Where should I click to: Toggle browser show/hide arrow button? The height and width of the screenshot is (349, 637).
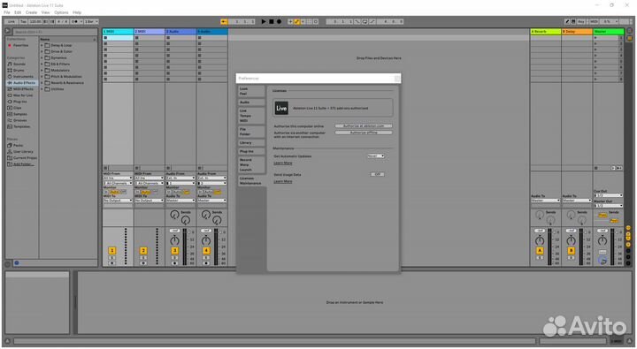(8, 31)
